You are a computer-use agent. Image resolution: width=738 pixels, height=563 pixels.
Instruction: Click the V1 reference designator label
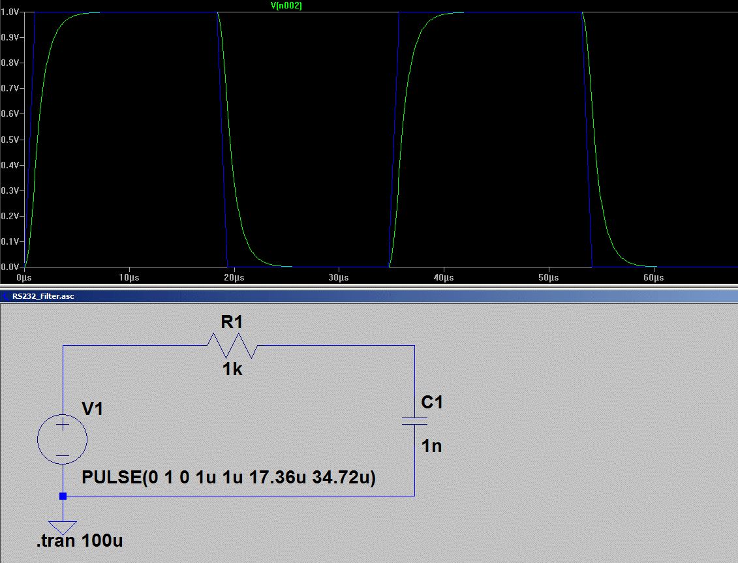(x=92, y=409)
